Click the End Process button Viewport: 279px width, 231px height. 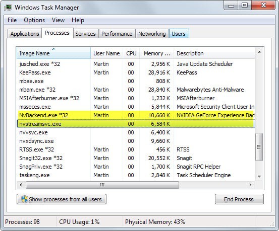(239, 199)
